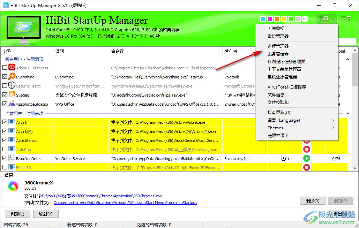The width and height of the screenshot is (359, 228).
Task: Open the 工具 dropdown menu
Action: [327, 19]
